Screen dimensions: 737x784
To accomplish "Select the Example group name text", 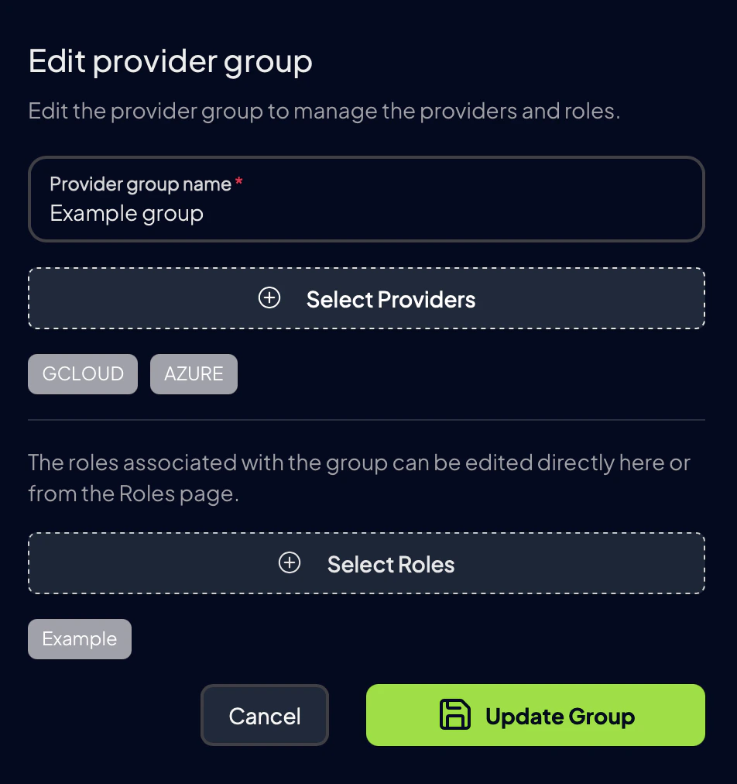I will (126, 213).
